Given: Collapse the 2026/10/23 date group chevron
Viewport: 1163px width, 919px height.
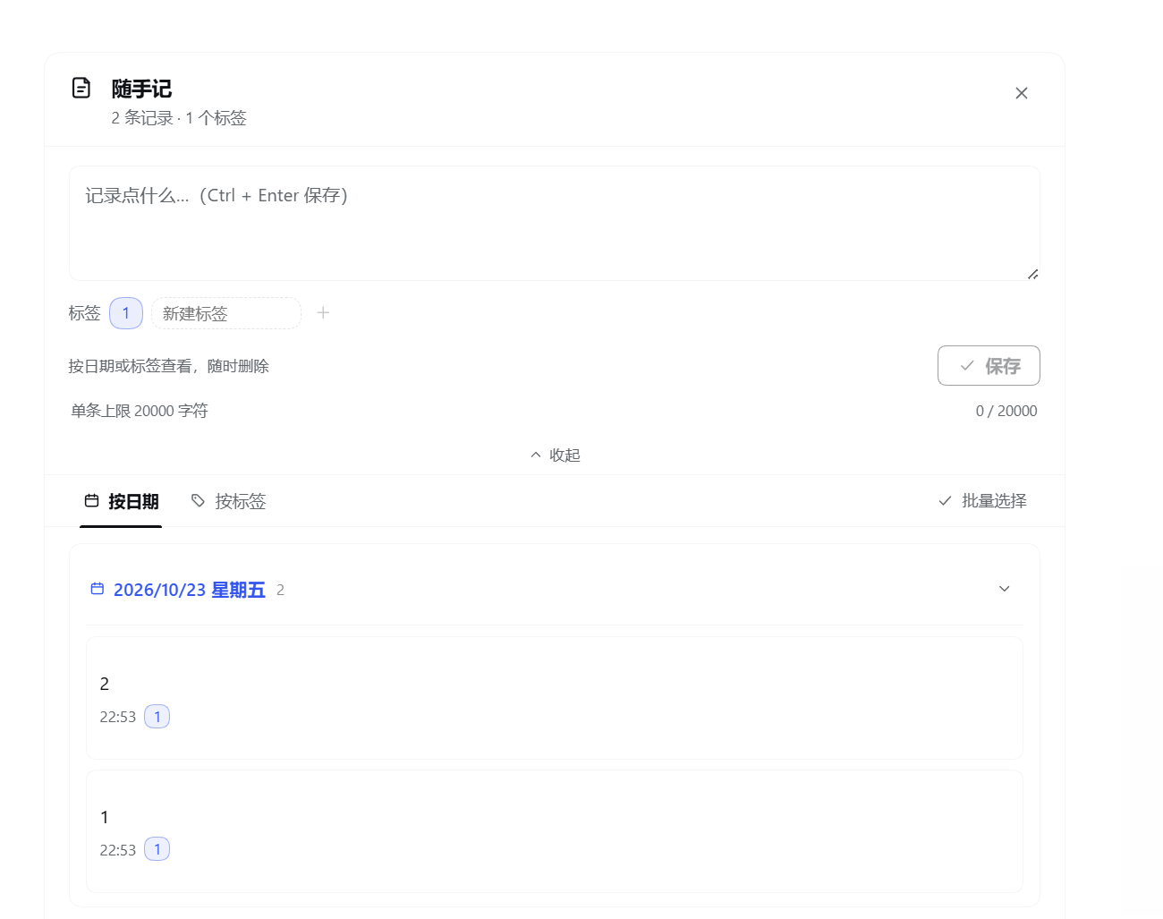Looking at the screenshot, I should (x=1005, y=589).
